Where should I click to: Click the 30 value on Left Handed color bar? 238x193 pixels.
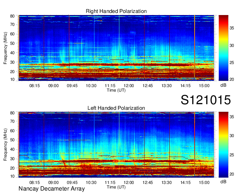tap(232, 136)
